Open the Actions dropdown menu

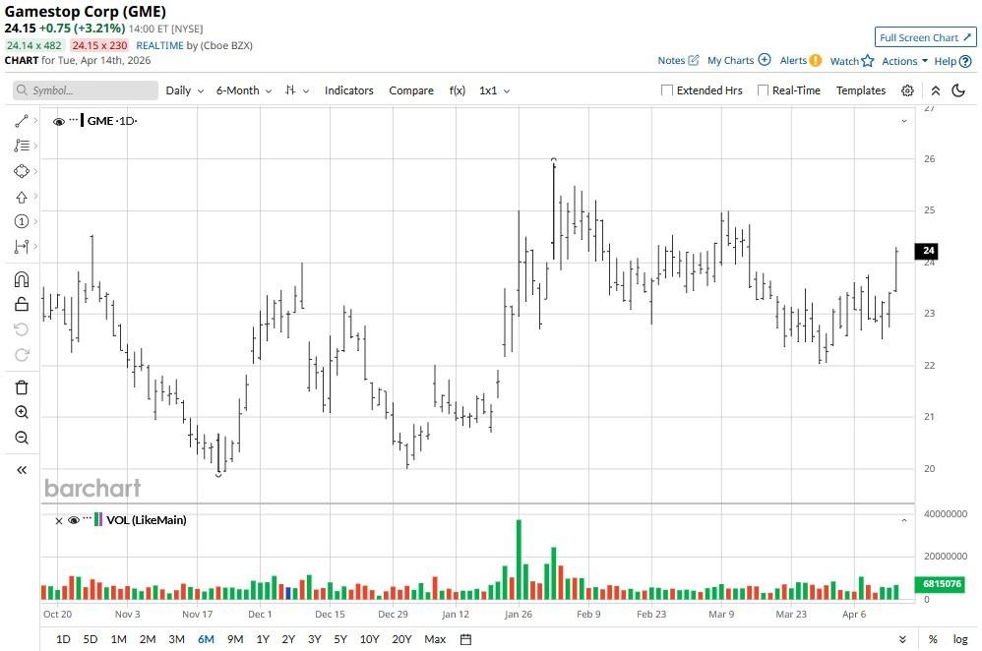[x=904, y=61]
